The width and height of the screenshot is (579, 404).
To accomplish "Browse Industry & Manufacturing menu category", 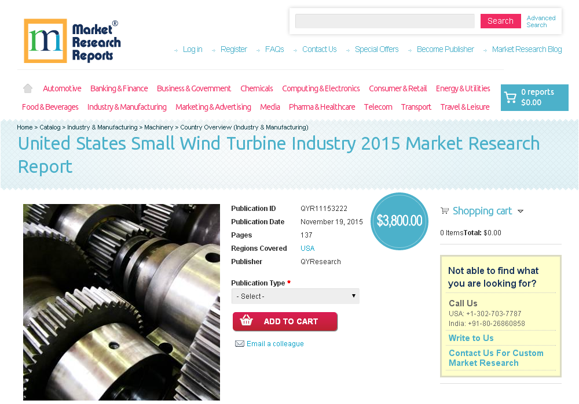I will (127, 107).
